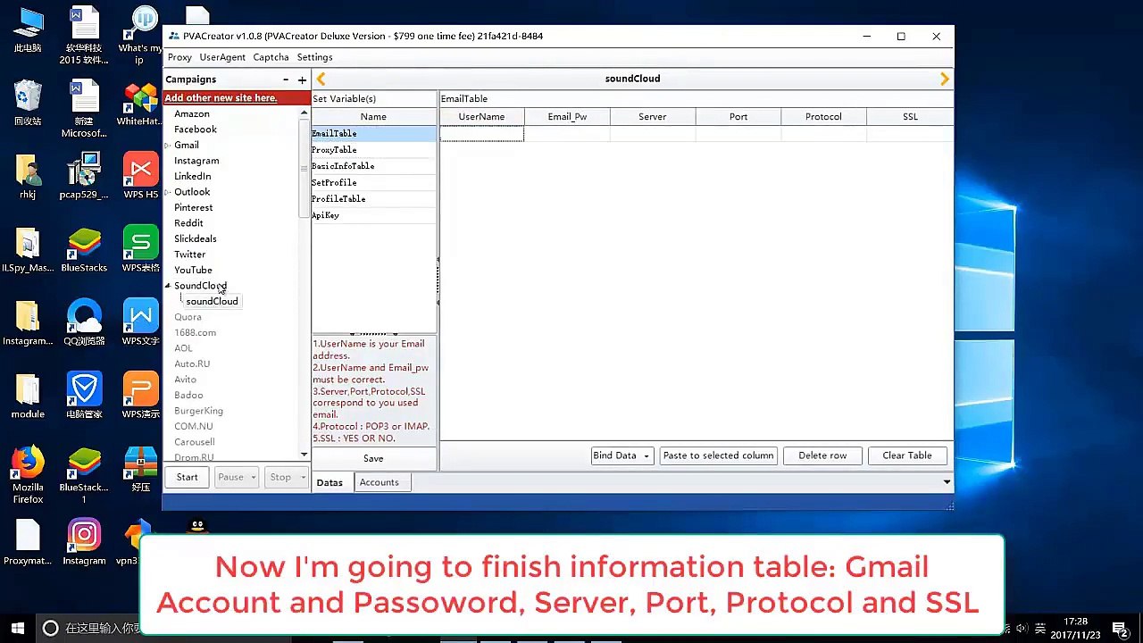
Task: Open the rhkj desktop icon
Action: point(28,176)
